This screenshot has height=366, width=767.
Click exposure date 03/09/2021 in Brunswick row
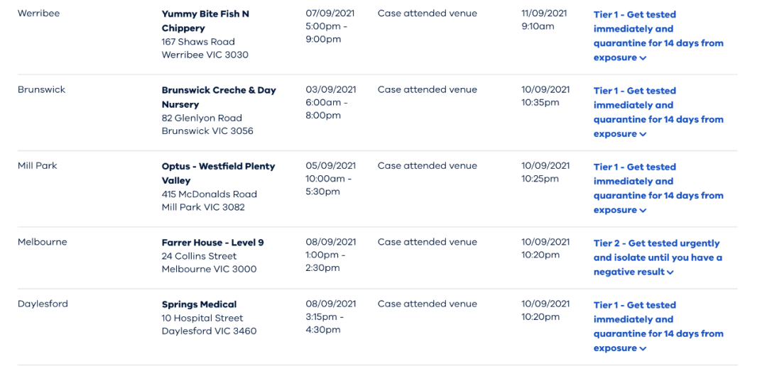pyautogui.click(x=331, y=89)
